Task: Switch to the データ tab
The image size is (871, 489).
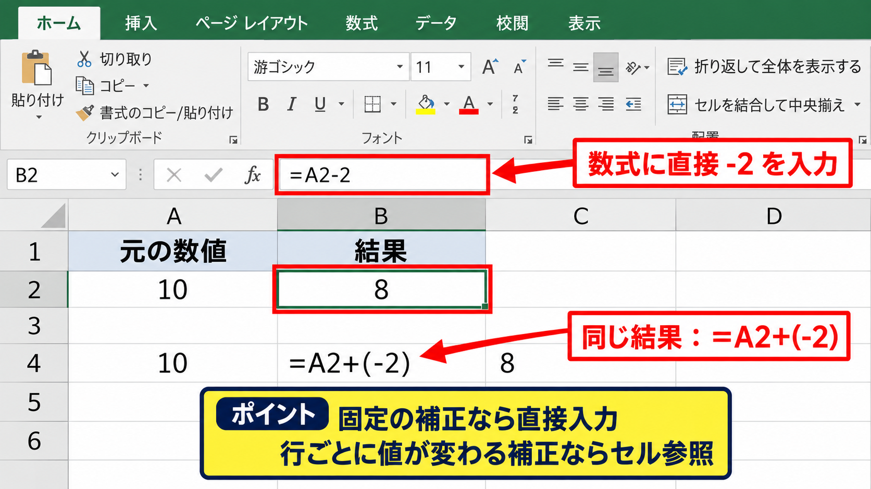Action: [x=436, y=23]
